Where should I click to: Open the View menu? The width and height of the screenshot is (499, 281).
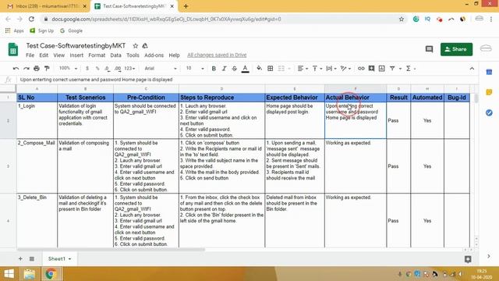click(59, 55)
